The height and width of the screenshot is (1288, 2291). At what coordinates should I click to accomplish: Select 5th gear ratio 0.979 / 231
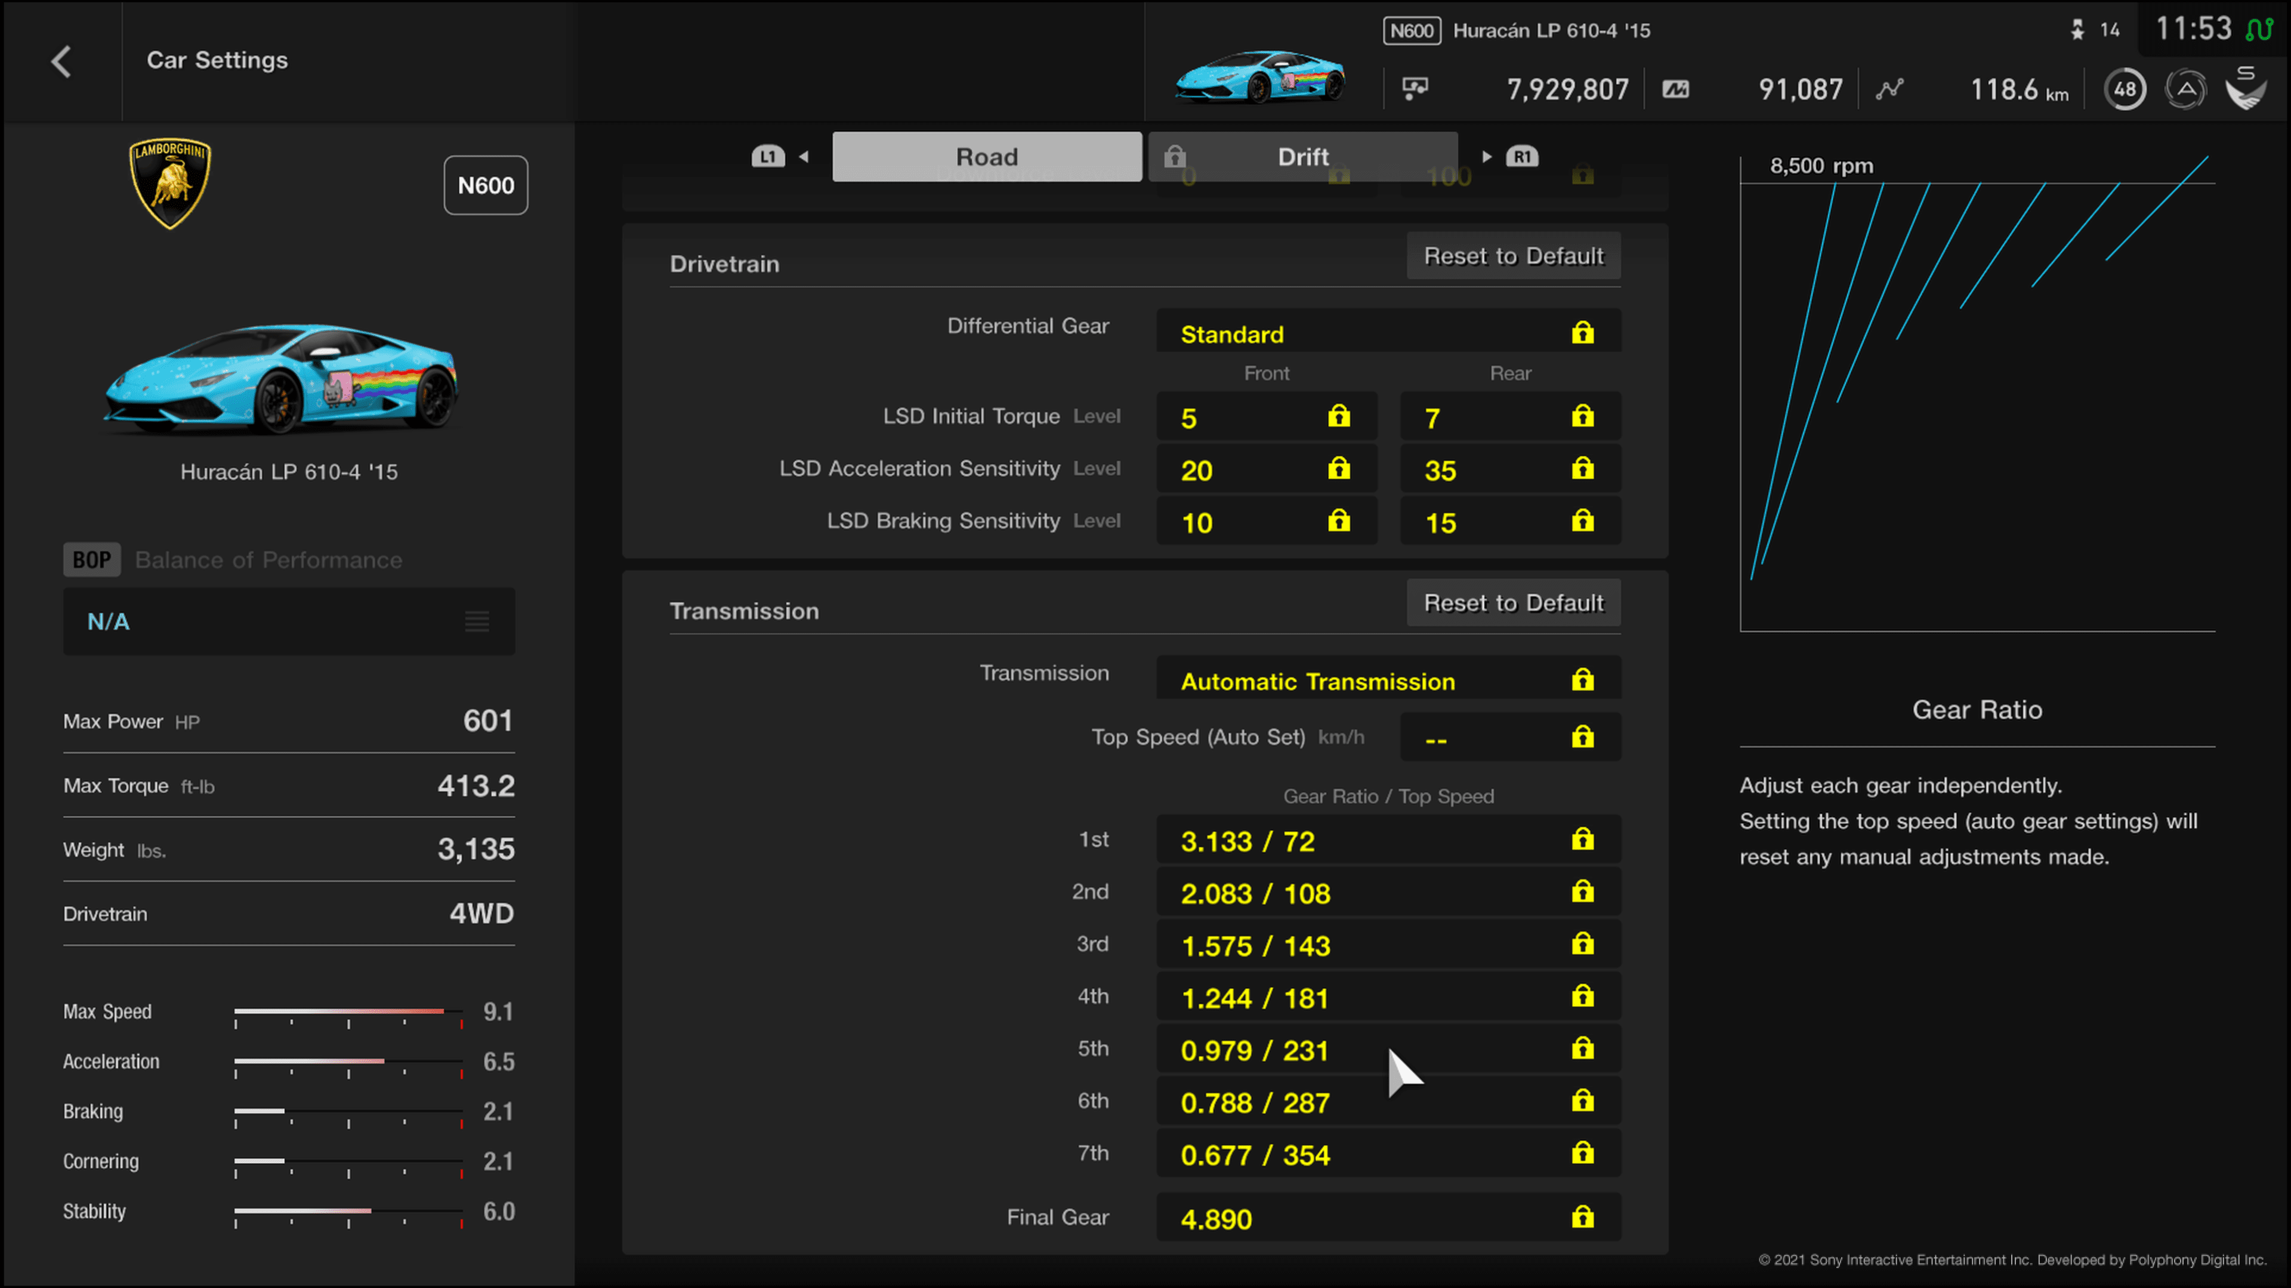pyautogui.click(x=1388, y=1049)
